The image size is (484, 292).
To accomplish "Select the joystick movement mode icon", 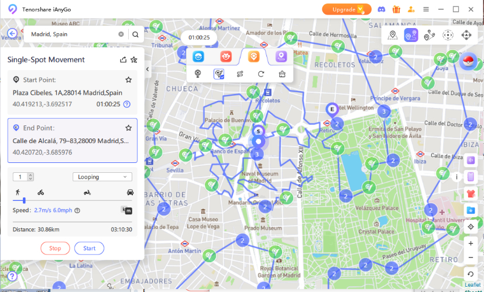I will [448, 35].
